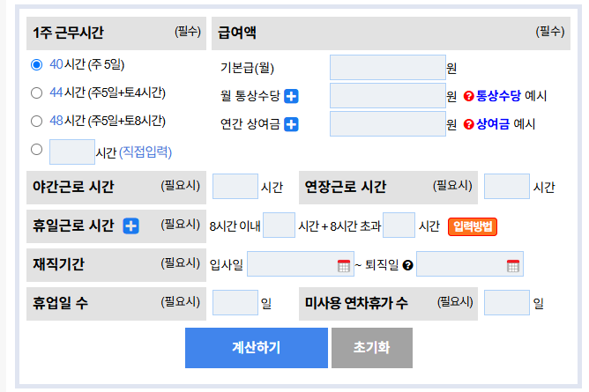Choose the 직접입력 hours radio button
Viewport: 589px width, 392px height.
point(36,149)
